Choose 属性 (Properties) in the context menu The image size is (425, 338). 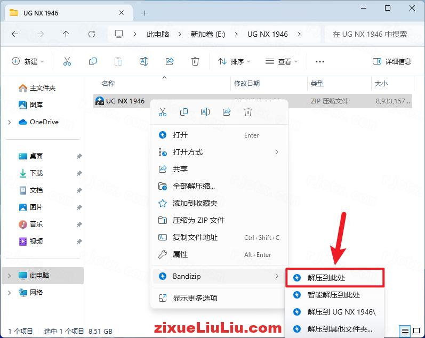[x=219, y=254]
